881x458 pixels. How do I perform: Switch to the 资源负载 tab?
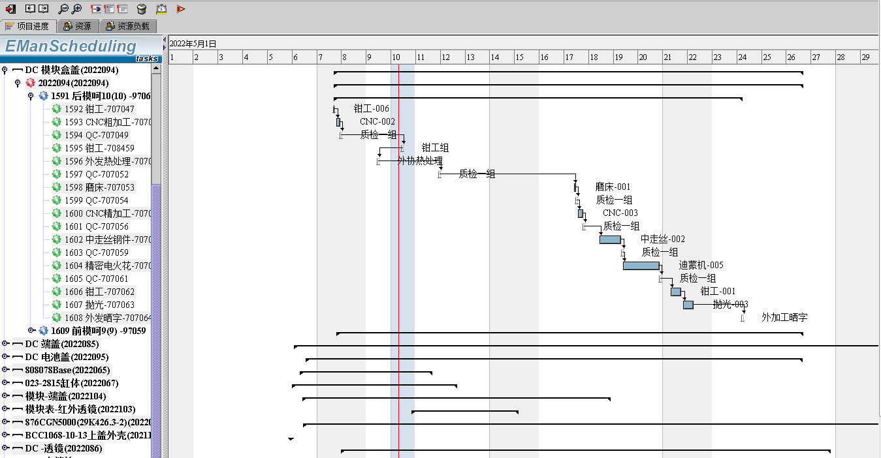(x=128, y=26)
